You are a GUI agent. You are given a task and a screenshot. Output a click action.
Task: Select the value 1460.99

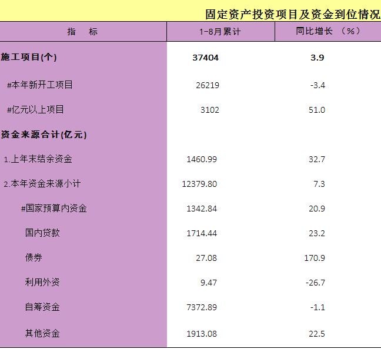point(202,159)
